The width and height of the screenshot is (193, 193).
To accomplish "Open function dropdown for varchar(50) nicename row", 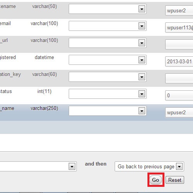I will [108, 9].
